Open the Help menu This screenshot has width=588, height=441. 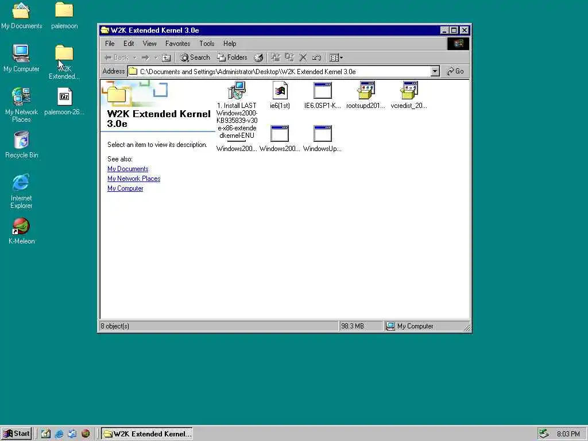point(230,44)
